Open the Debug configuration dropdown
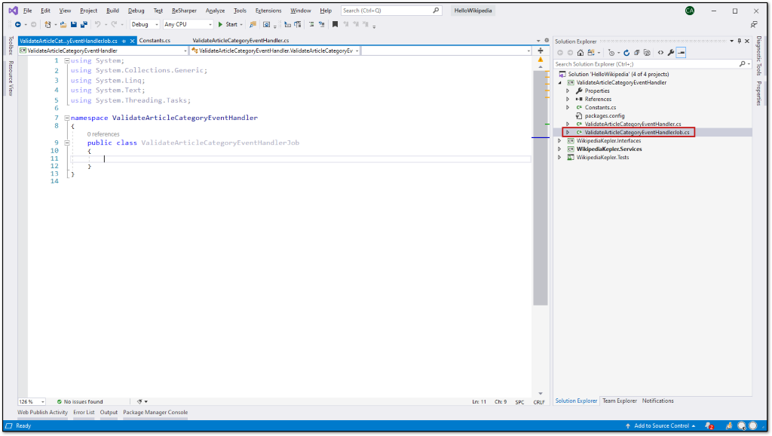The image size is (772, 436). tap(145, 24)
